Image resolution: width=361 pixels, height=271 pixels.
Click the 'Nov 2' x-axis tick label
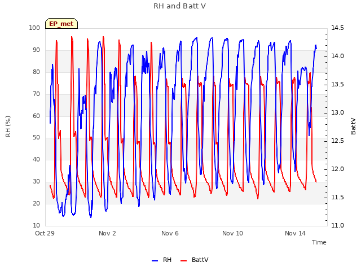pos(107,233)
